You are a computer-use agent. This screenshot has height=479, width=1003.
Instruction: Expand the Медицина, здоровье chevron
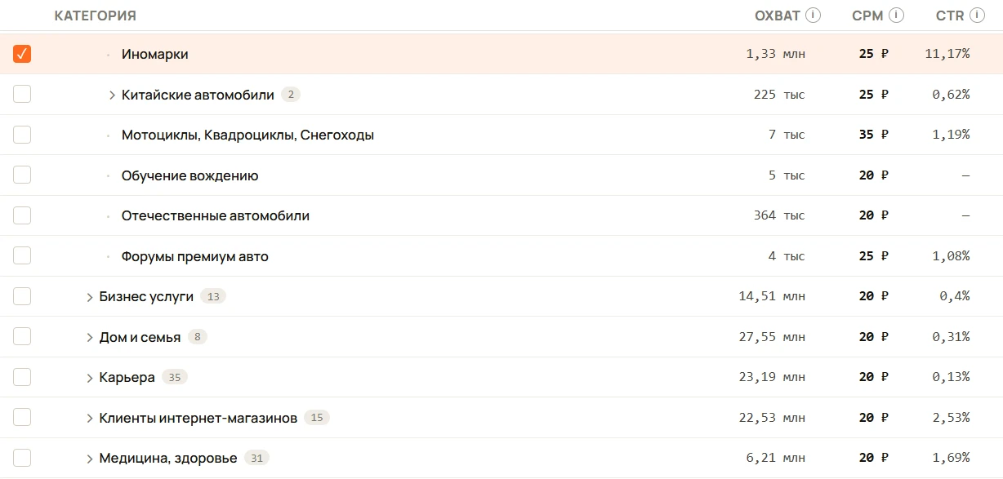[x=90, y=459]
